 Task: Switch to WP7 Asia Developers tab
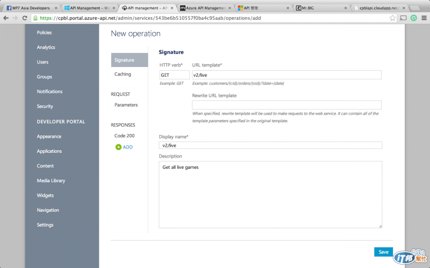31,8
